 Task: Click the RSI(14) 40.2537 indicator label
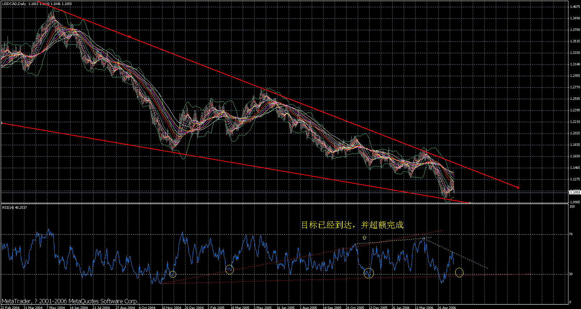[x=14, y=207]
